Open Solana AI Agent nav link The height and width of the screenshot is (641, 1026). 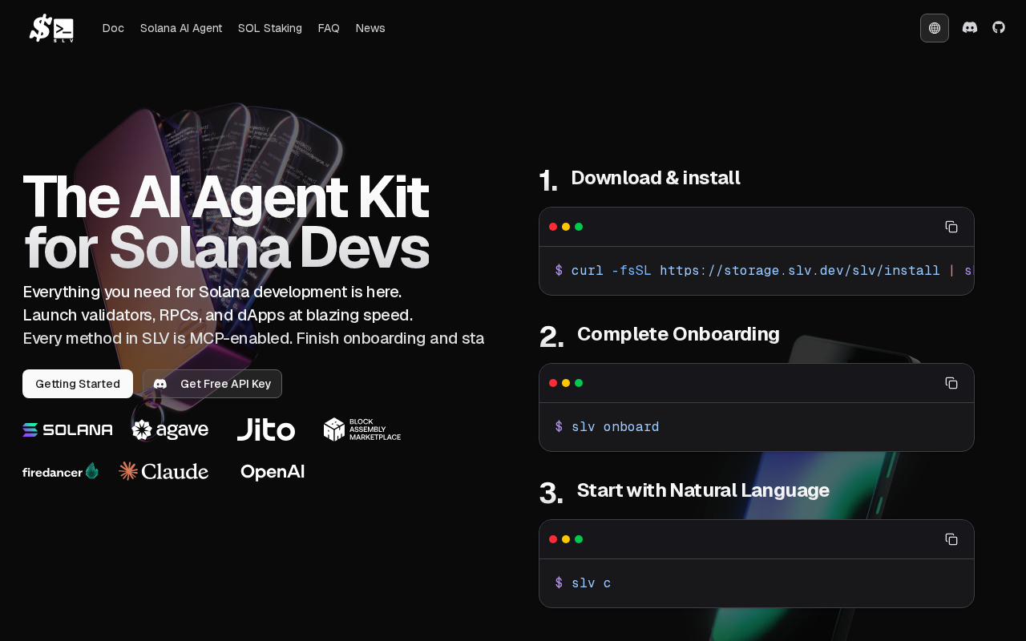point(181,28)
